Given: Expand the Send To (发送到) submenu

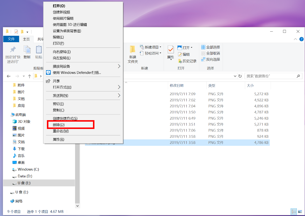Looking at the screenshot, I should [60, 96].
